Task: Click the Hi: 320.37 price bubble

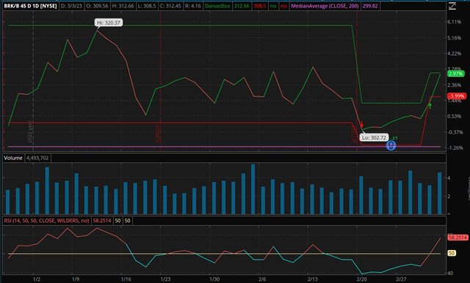Action: pyautogui.click(x=108, y=23)
